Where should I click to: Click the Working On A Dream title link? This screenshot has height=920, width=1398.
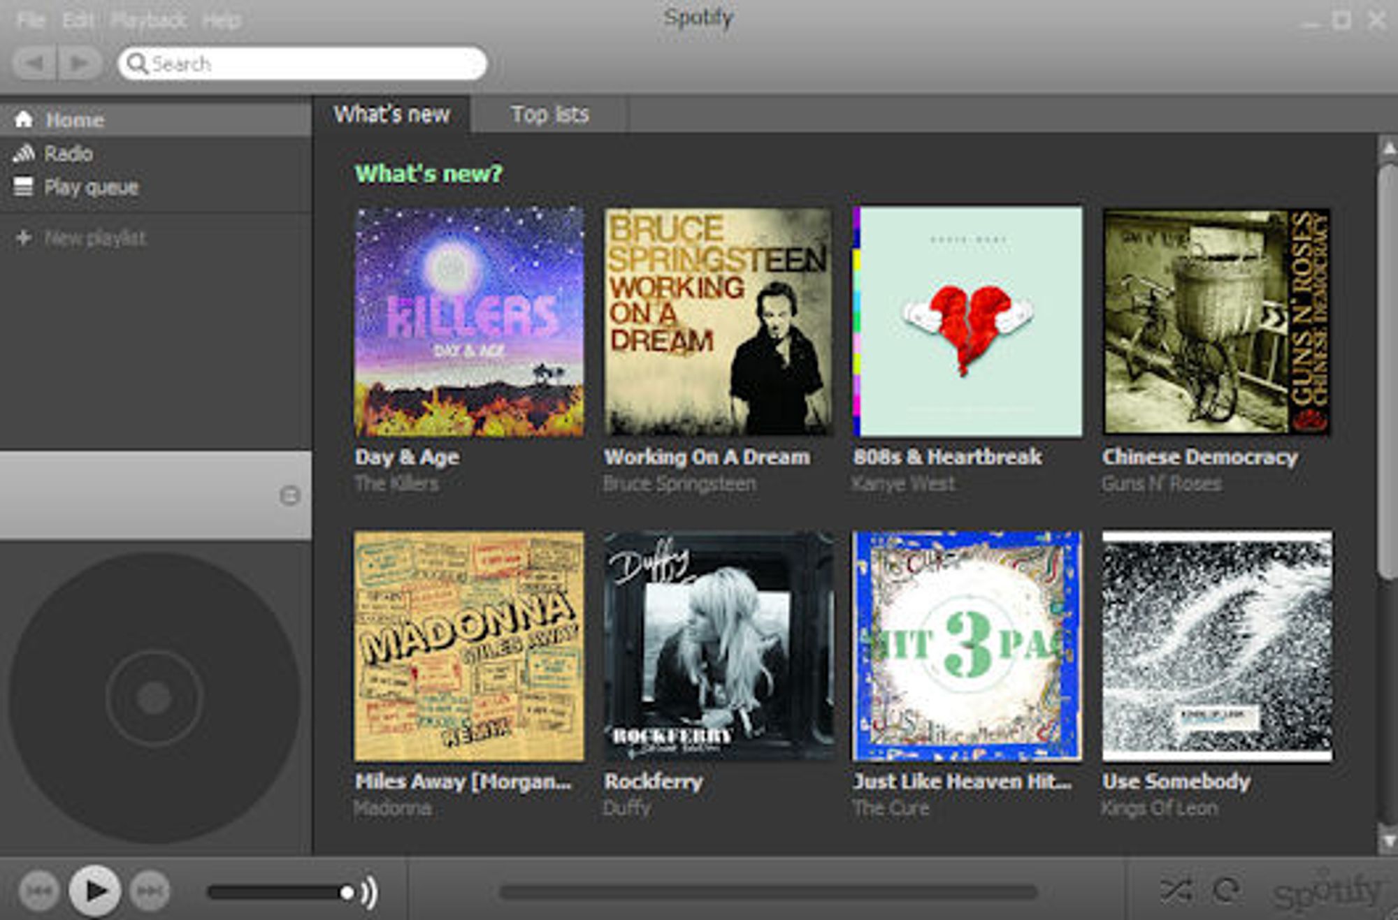click(707, 457)
